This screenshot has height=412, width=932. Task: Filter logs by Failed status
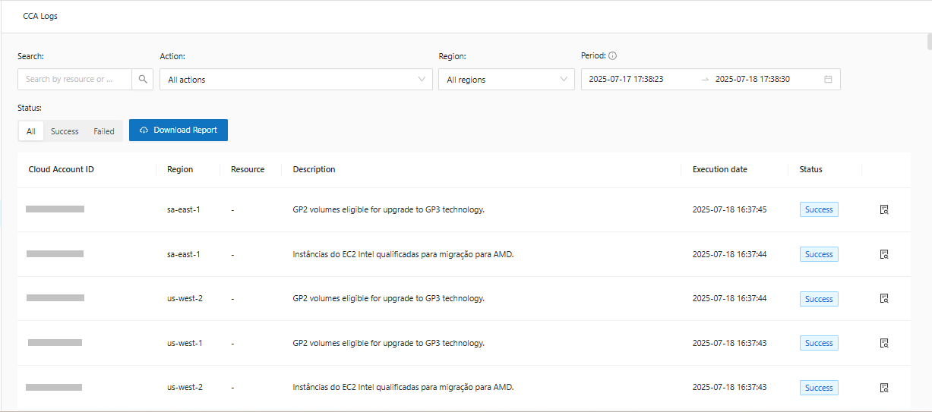point(104,131)
